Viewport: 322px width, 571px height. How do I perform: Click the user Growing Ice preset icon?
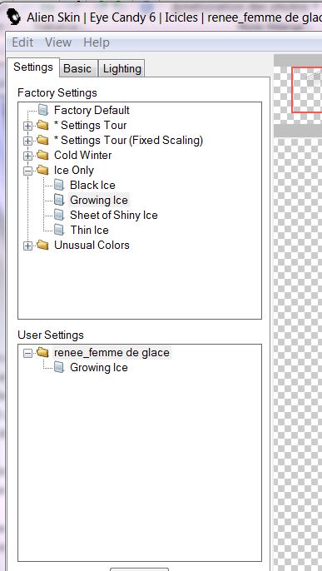pos(59,367)
